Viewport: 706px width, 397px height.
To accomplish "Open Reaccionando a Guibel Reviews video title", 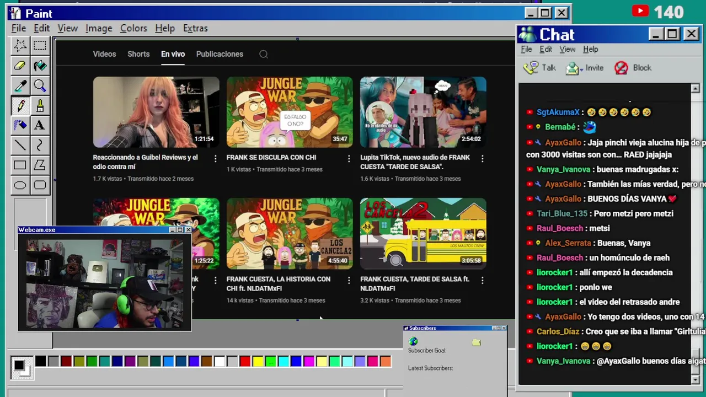I will point(145,162).
